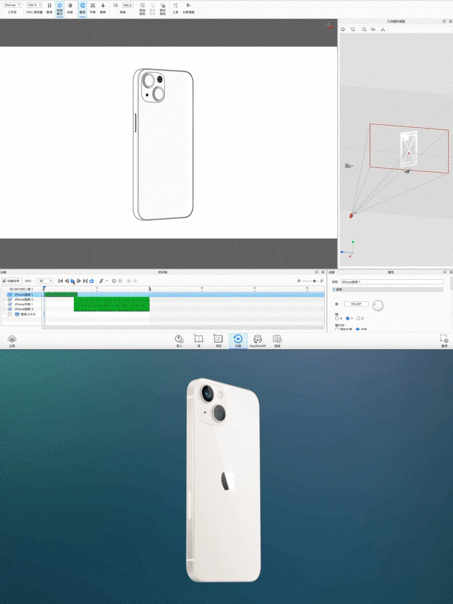This screenshot has width=453, height=604.
Task: Toggle the iPhone平移 1 animation checkbox
Action: tap(10, 305)
